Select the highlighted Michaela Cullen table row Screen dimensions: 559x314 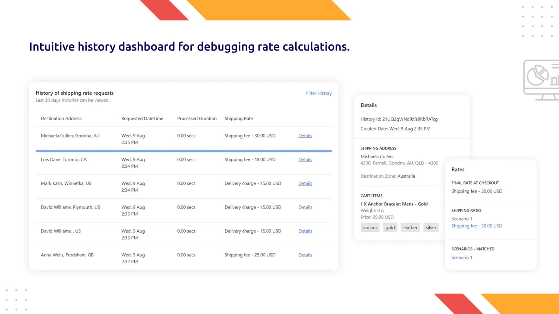(155, 139)
